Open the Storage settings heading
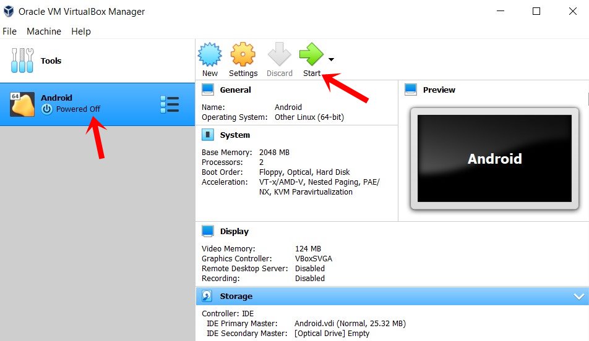This screenshot has width=589, height=341. (x=236, y=297)
